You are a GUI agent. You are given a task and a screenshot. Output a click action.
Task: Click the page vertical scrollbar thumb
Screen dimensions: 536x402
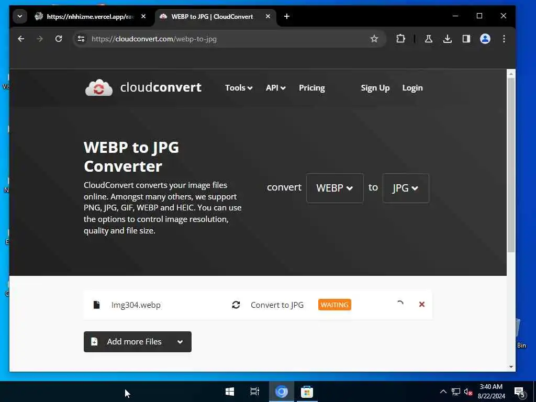(x=511, y=165)
